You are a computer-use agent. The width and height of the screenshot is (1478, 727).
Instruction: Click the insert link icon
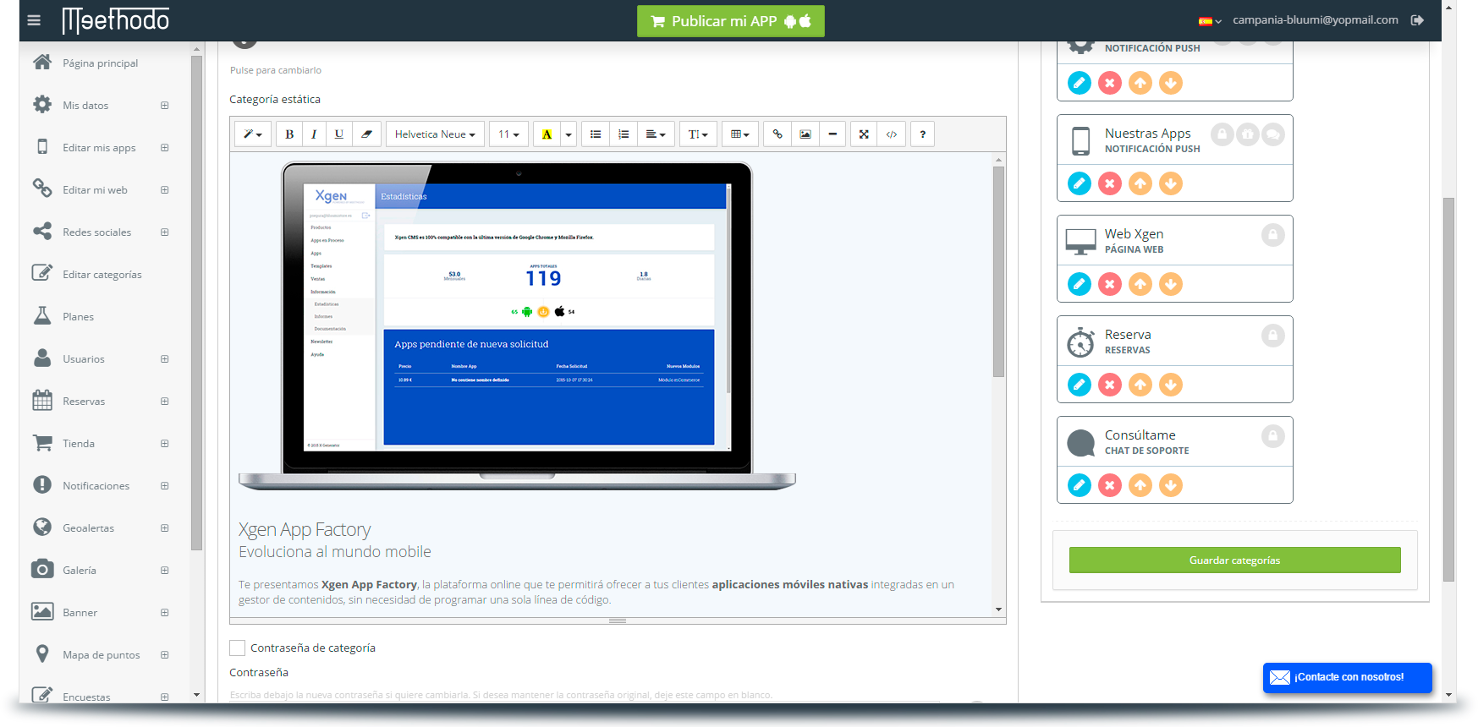[777, 134]
